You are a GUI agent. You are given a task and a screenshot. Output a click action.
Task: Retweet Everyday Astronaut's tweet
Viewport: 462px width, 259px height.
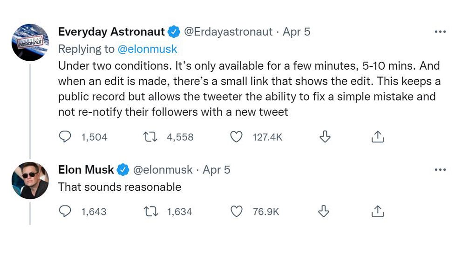151,137
